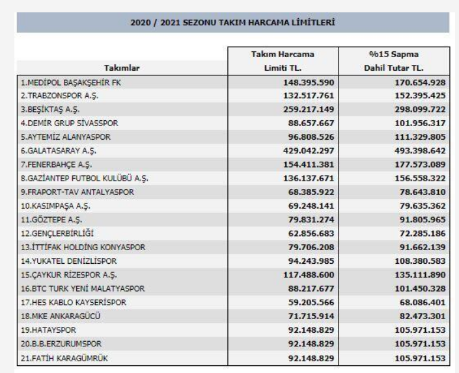Click the value 59.205.566

coord(311,302)
